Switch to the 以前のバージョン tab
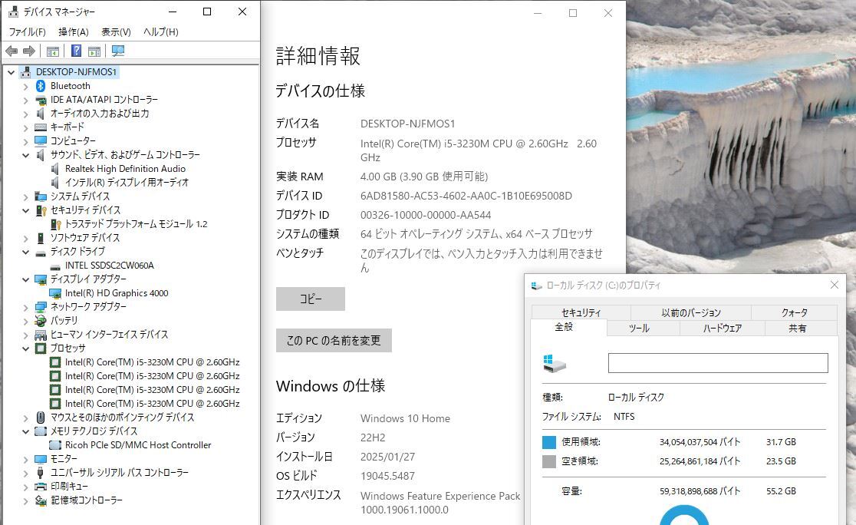 pos(690,312)
